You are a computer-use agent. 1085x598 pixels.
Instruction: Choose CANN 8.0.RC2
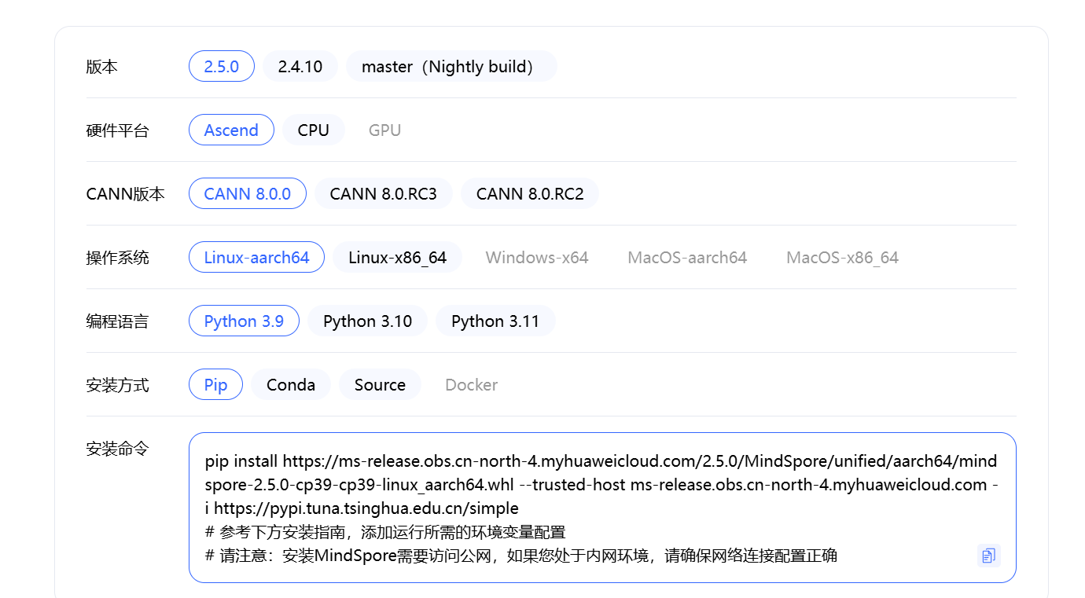coord(530,194)
